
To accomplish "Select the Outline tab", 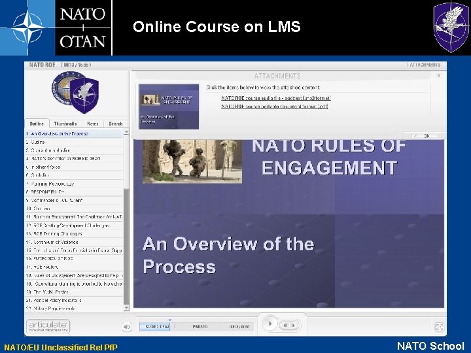I will click(37, 124).
